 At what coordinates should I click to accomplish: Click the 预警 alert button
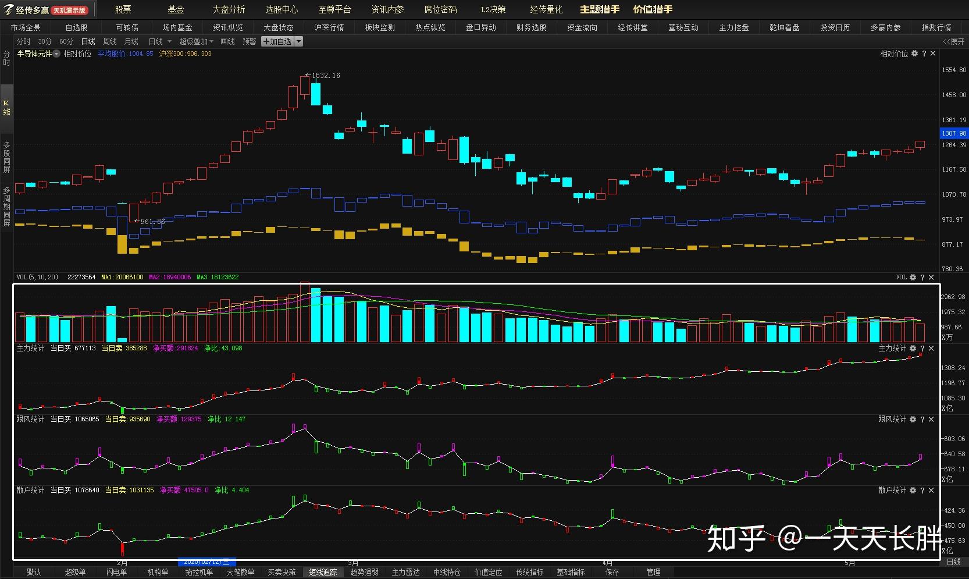[249, 41]
